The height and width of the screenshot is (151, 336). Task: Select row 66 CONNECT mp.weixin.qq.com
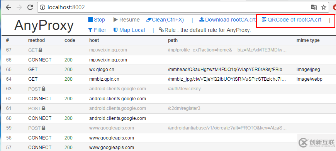(x=169, y=60)
